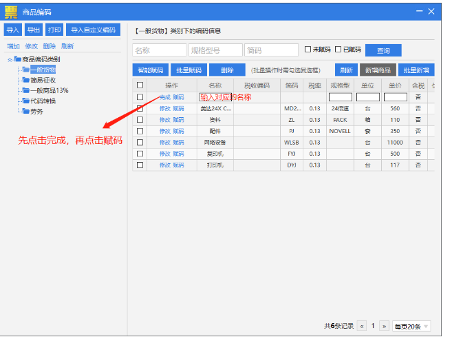This screenshot has width=452, height=348.
Task: Click the 代码转换 folder icon
Action: [25, 101]
